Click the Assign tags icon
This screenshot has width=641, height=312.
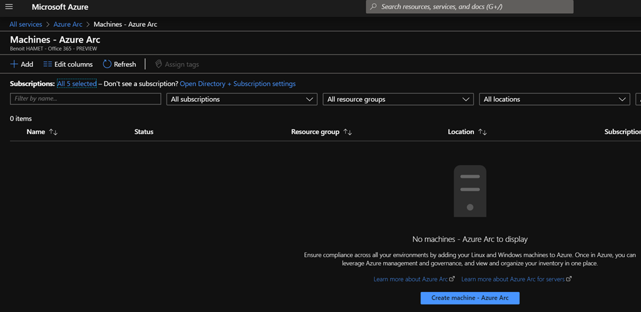tap(158, 64)
